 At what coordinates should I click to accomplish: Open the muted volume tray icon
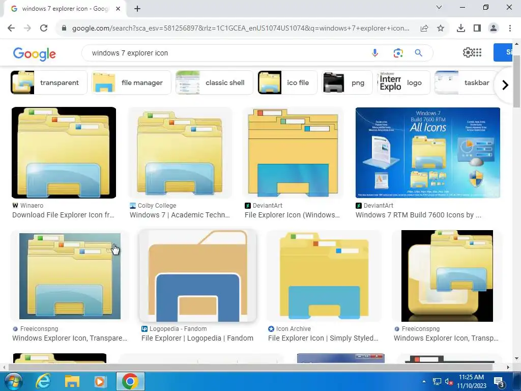pos(449,382)
